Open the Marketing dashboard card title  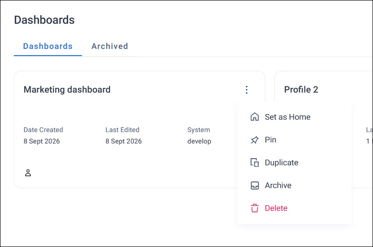coord(67,90)
